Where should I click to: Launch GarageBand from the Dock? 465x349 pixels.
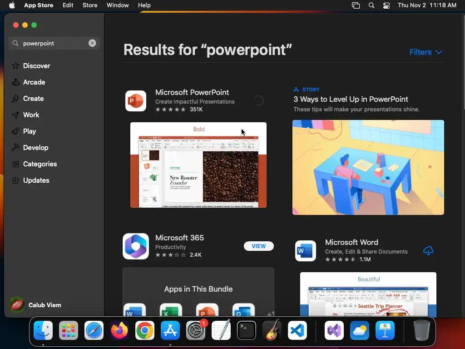coord(272,330)
